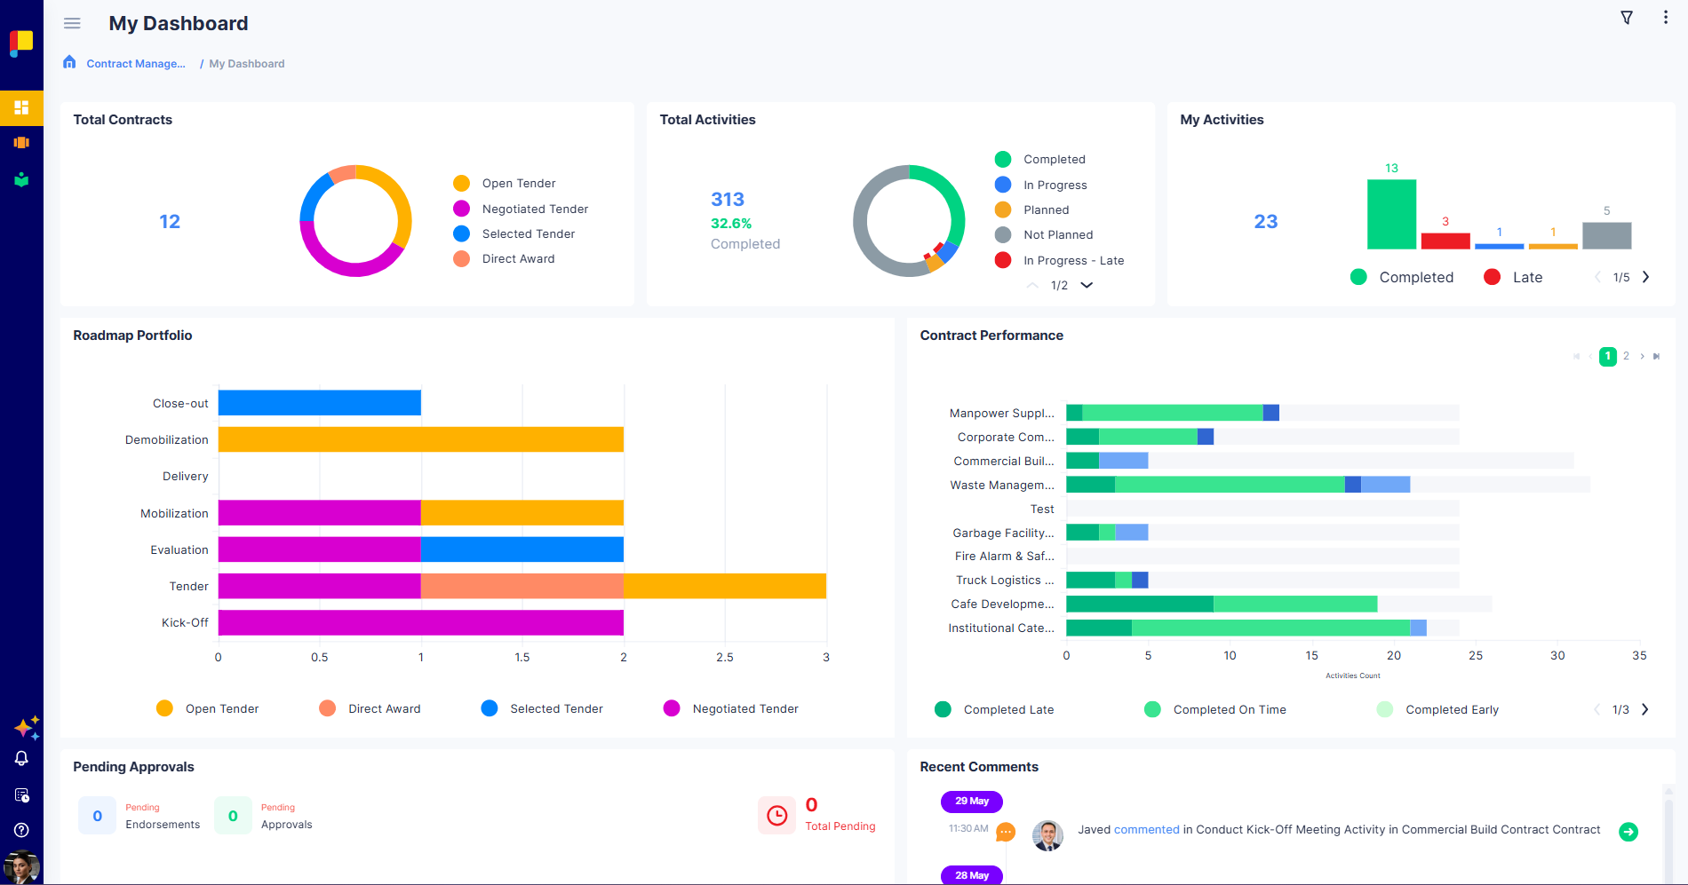Click the Total Pending clock icon
The width and height of the screenshot is (1688, 885).
tap(776, 816)
